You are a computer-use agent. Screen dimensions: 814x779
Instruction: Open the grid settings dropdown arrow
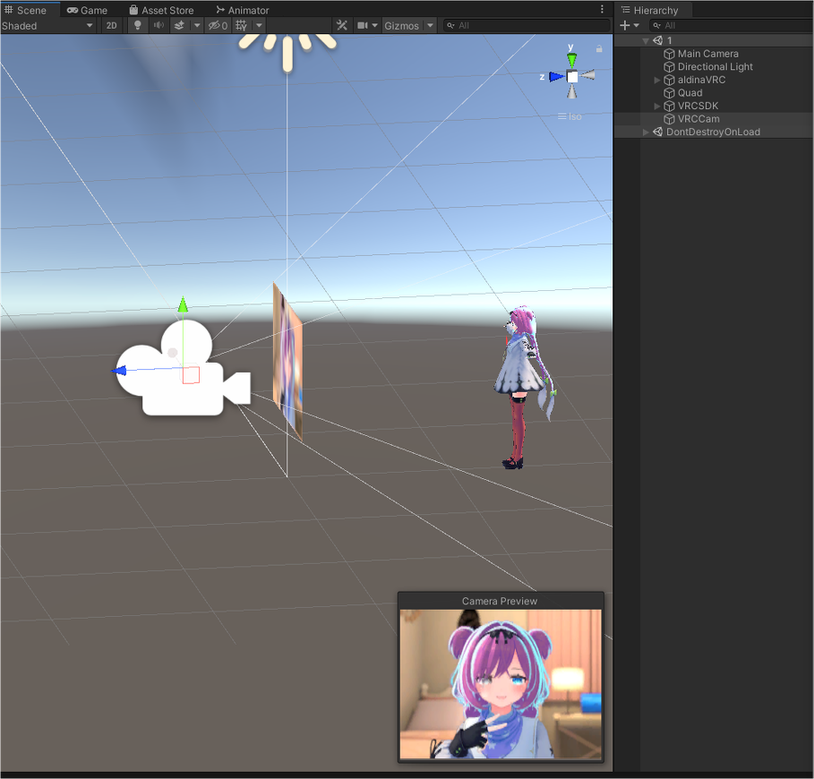(259, 25)
